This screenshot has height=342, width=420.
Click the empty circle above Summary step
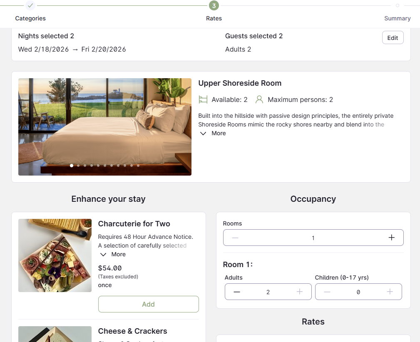tap(397, 6)
